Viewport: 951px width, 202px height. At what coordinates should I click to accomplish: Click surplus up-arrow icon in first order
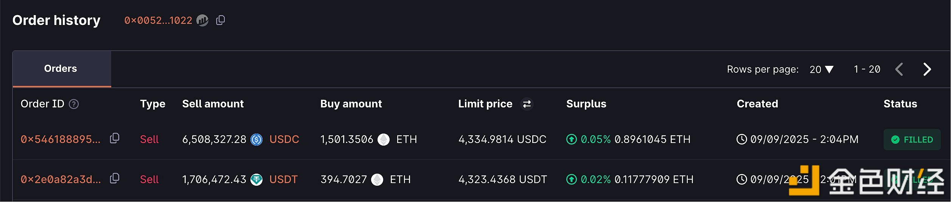point(572,140)
